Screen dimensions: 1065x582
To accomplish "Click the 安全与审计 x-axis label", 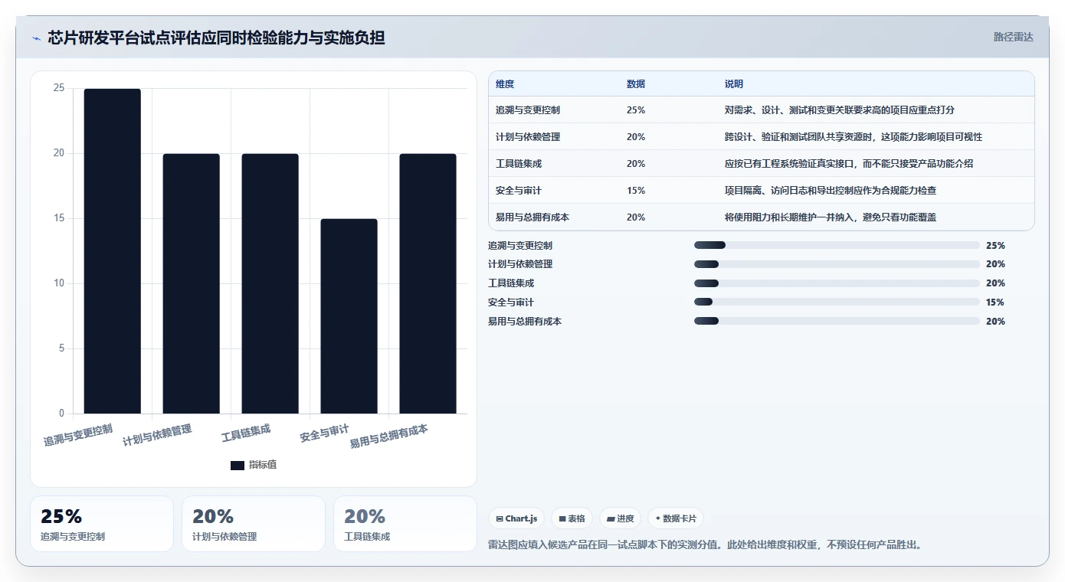I will pyautogui.click(x=325, y=433).
